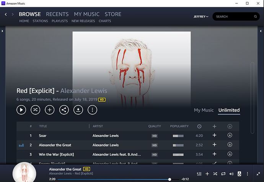The height and width of the screenshot is (182, 264).
Task: Open the play queue icon in player bar
Action: [199, 174]
